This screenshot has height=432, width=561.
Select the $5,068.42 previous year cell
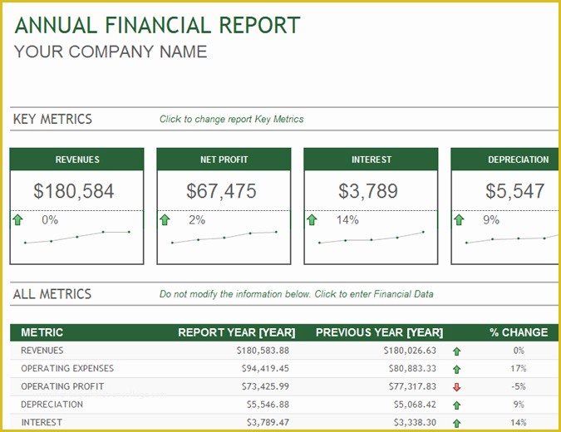(x=415, y=405)
